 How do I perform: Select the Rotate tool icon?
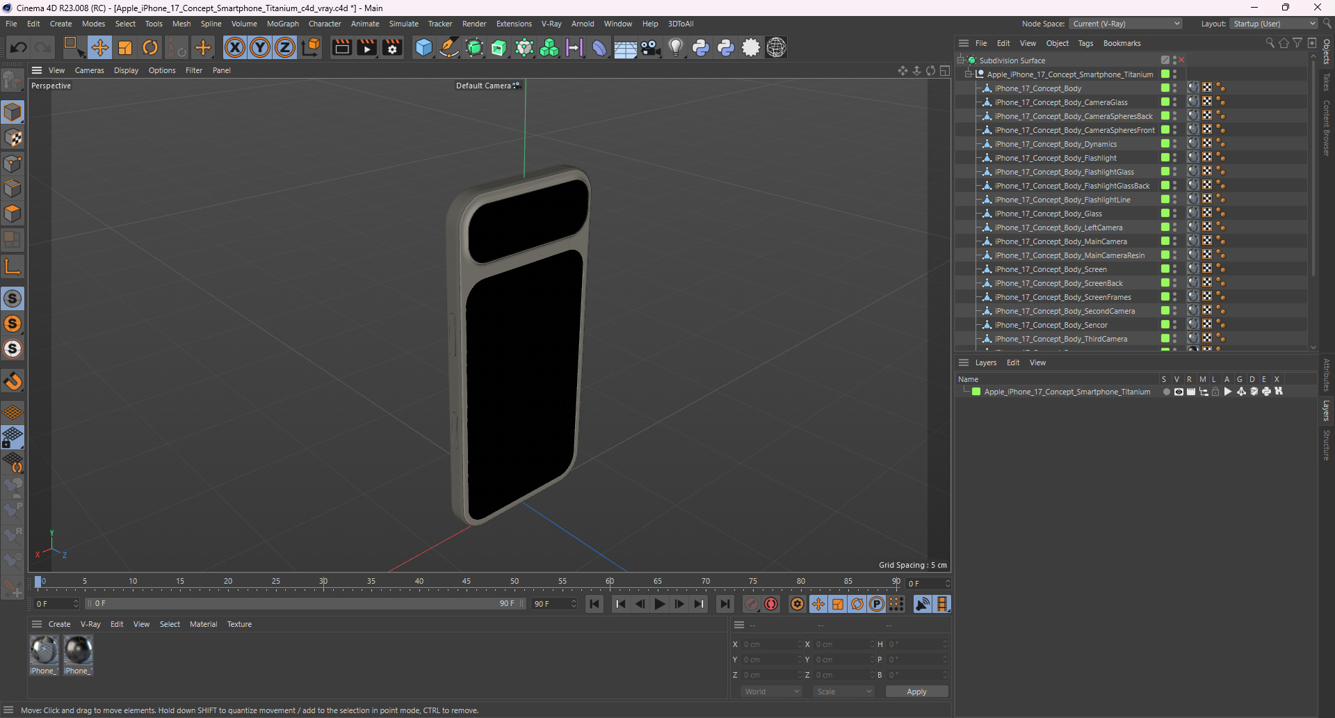click(x=150, y=47)
